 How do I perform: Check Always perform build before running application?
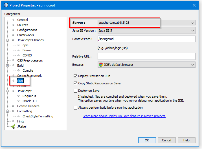[x=75, y=108]
